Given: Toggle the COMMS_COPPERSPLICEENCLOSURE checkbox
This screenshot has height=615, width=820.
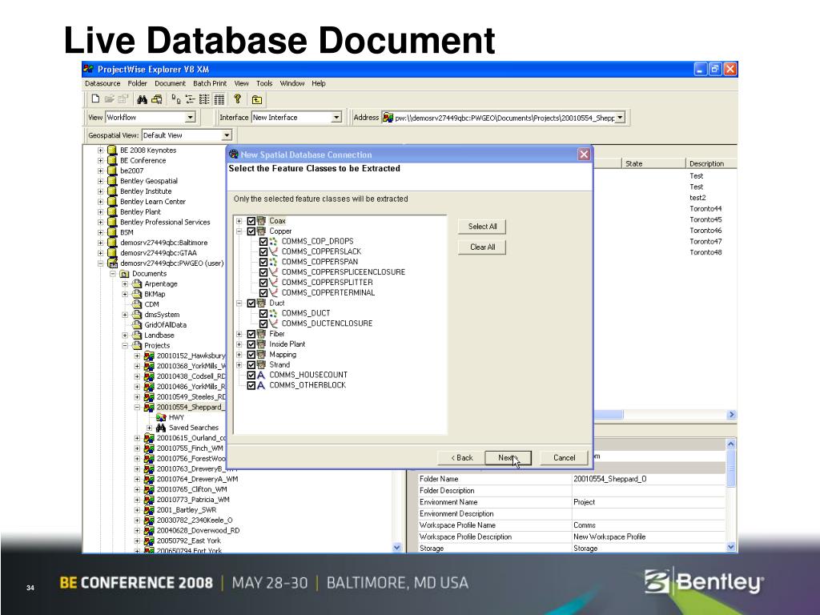Looking at the screenshot, I should click(x=263, y=272).
